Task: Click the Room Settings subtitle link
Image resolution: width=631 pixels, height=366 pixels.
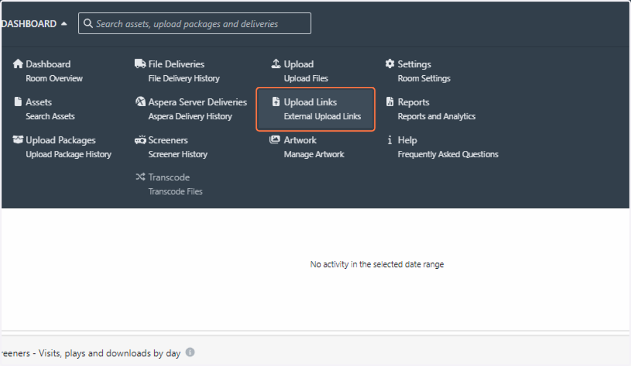Action: [424, 78]
